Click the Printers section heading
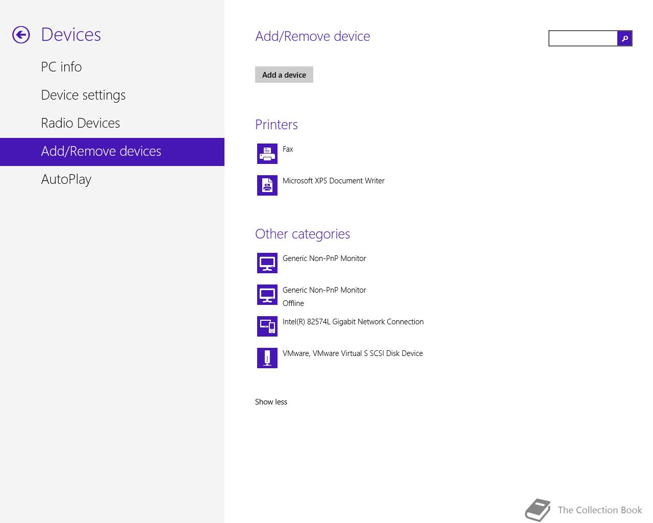 [x=277, y=125]
